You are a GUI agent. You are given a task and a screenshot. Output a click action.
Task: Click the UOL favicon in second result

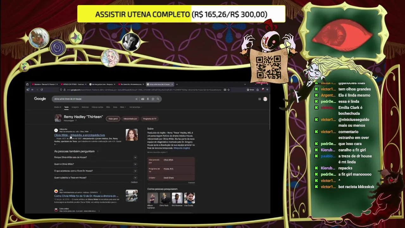pyautogui.click(x=56, y=191)
